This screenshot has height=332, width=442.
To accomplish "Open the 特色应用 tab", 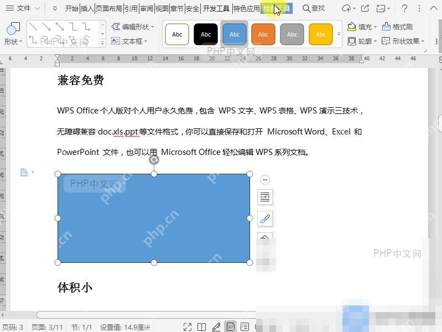I will pos(246,9).
